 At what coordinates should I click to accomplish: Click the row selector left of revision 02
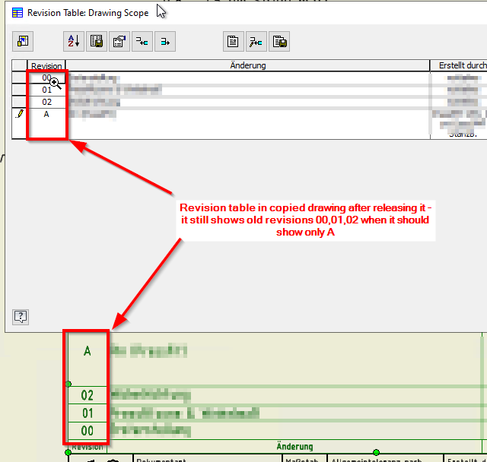[19, 102]
